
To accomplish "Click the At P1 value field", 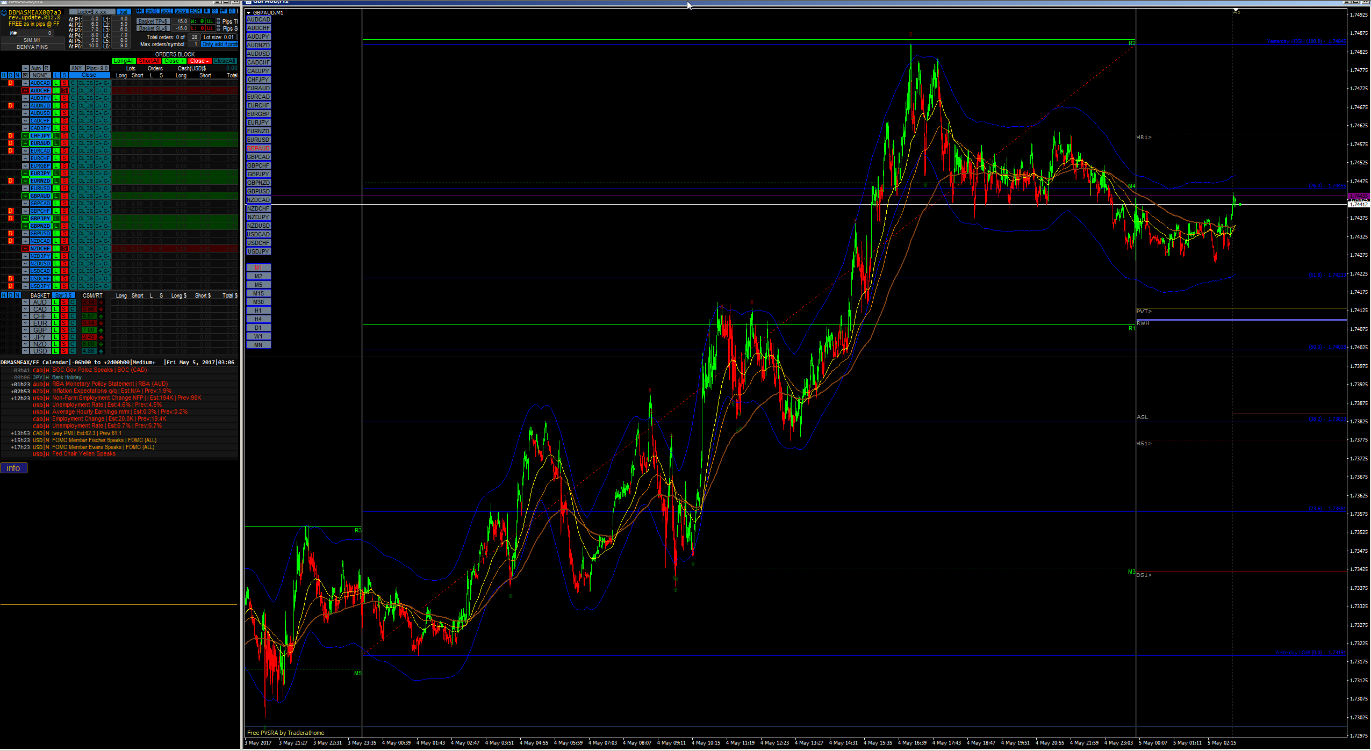I will click(x=92, y=19).
